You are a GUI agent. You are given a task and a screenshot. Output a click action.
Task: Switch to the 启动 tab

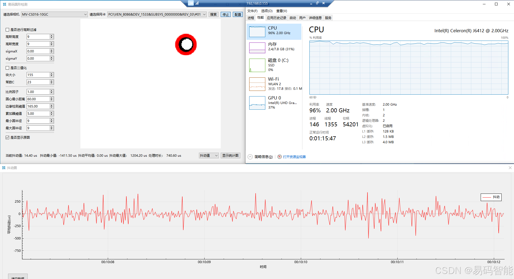point(293,18)
